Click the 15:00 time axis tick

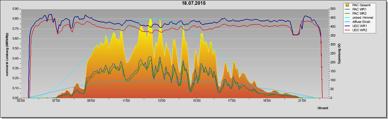coord(197,101)
